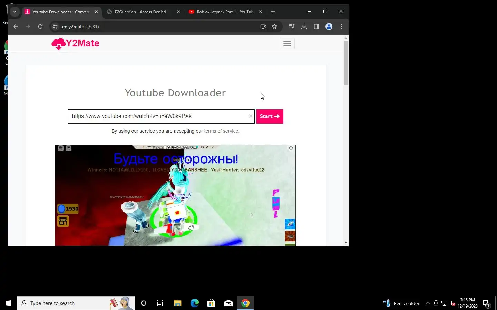This screenshot has height=310, width=497.
Task: Go back in Chrome browser
Action: coord(16,27)
